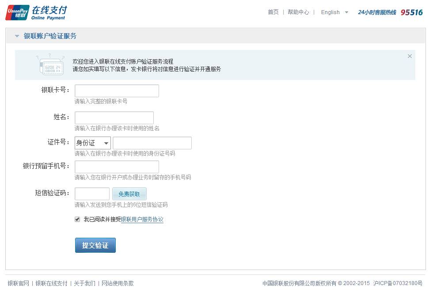
Task: Click the 免费获取 SMS code button
Action: pos(129,194)
